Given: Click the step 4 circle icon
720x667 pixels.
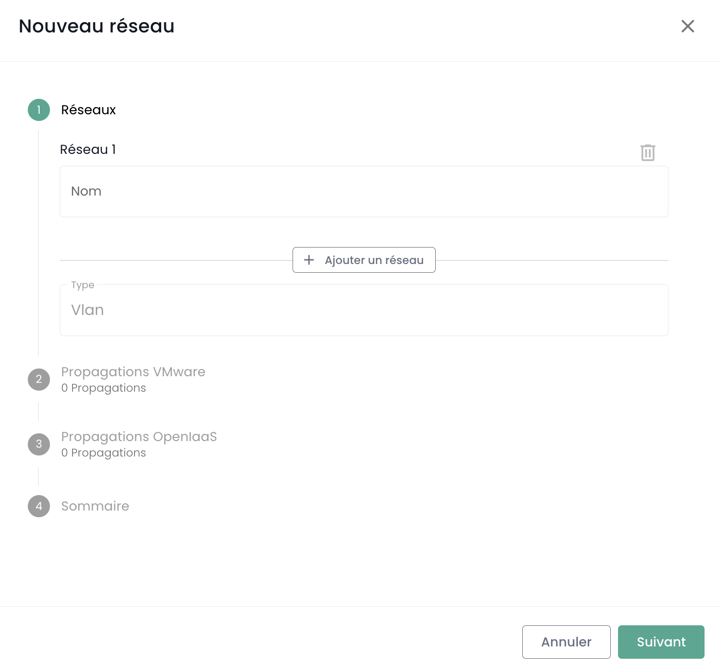Looking at the screenshot, I should [x=39, y=506].
